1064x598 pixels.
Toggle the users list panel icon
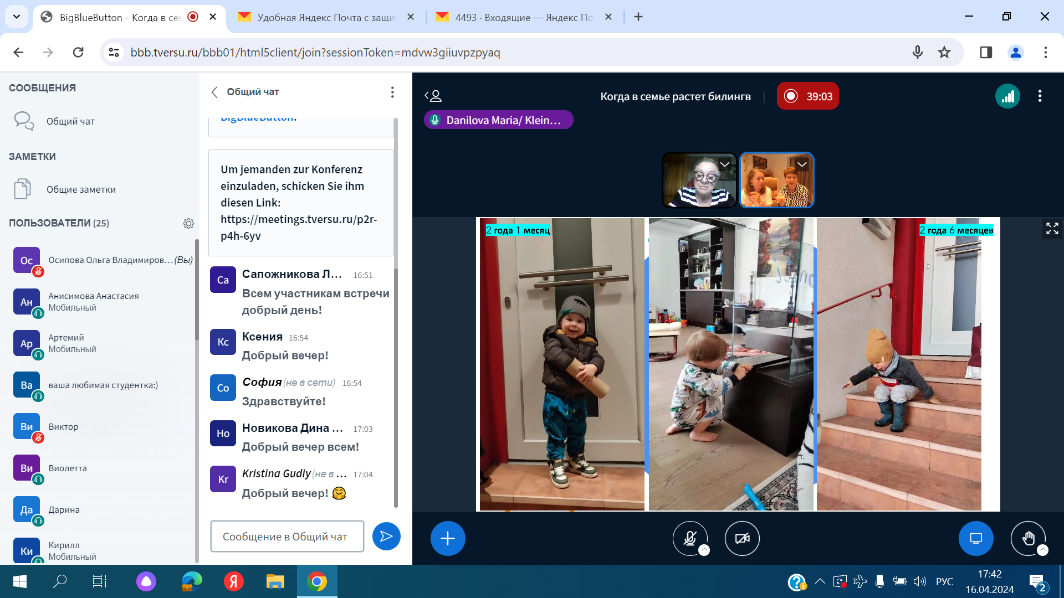click(x=433, y=96)
